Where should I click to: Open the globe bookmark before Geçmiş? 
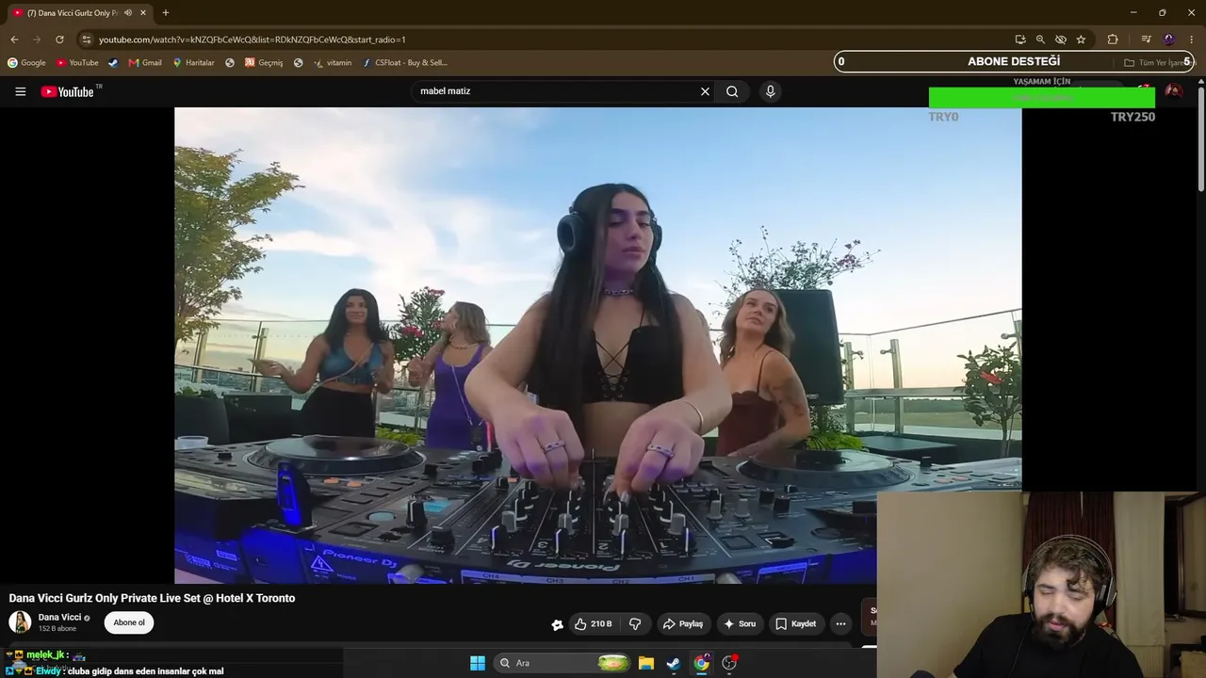coord(230,63)
